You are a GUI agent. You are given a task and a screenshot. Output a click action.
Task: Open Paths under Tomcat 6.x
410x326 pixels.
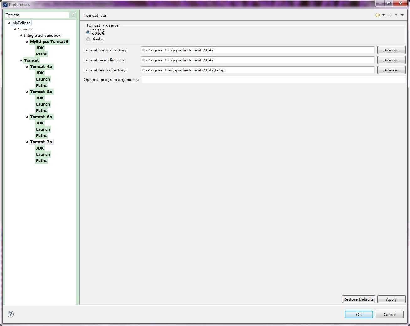(41, 136)
